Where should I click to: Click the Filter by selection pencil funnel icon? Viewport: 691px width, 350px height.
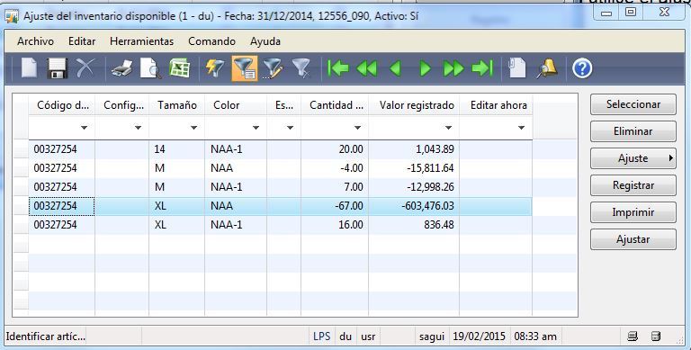[273, 68]
